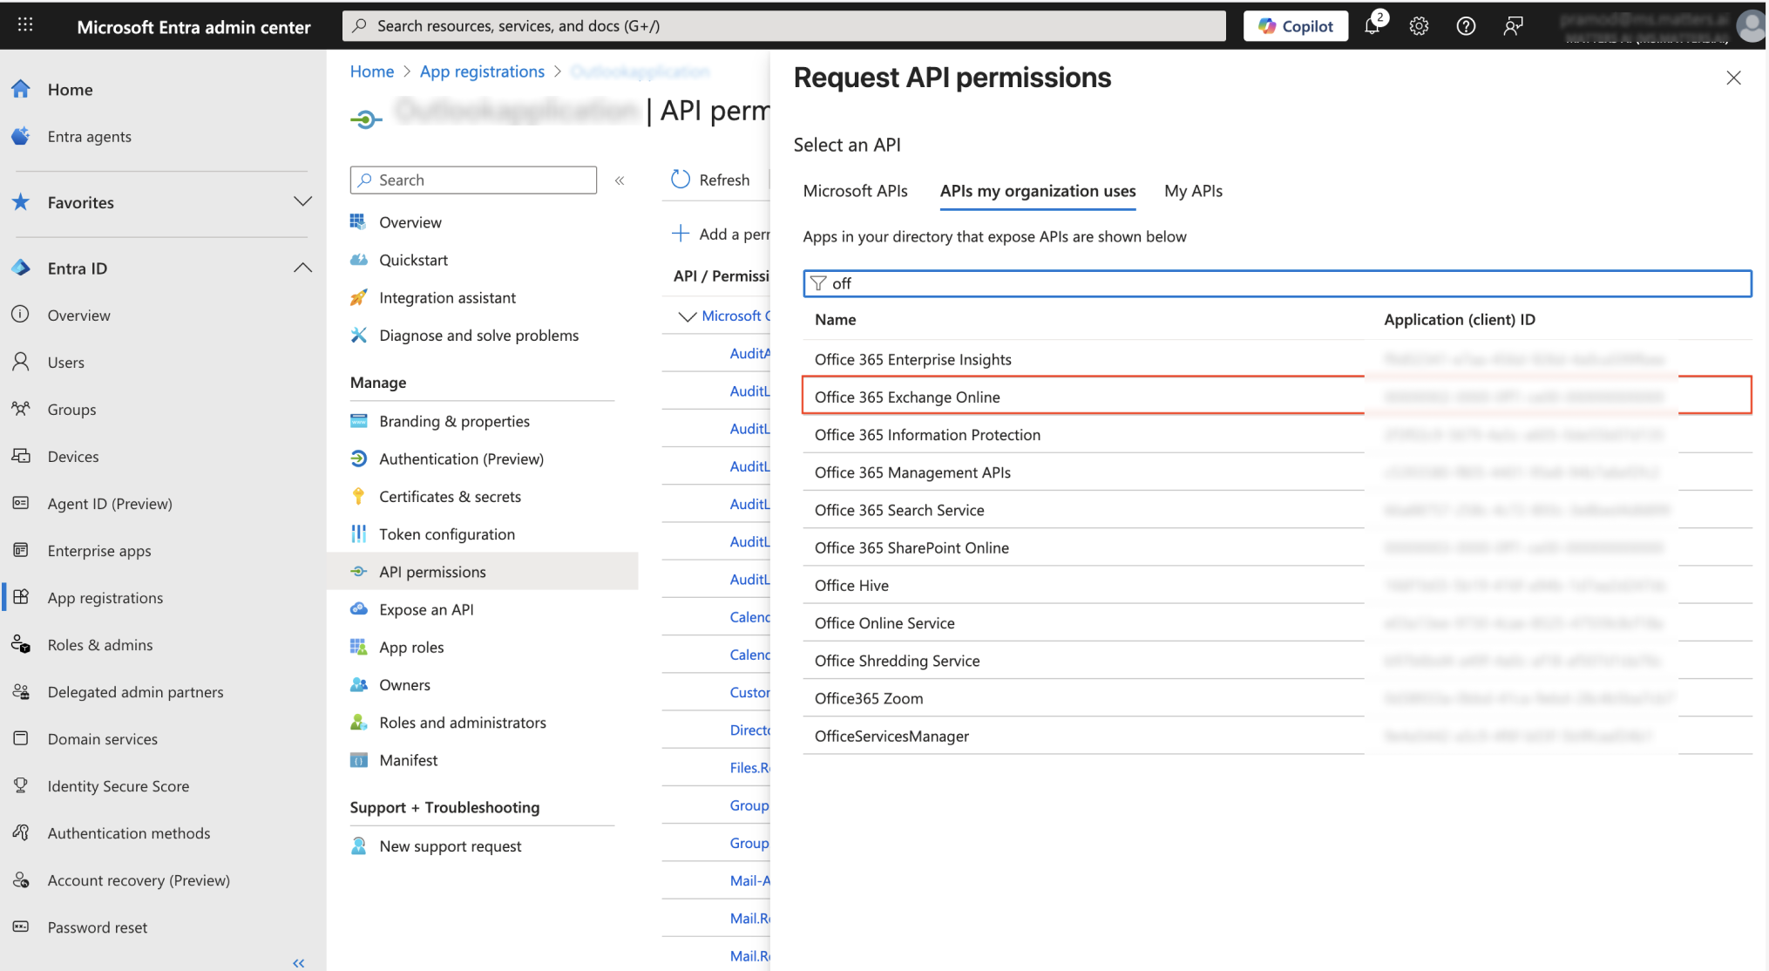Open Account recovery (Preview)

139,880
